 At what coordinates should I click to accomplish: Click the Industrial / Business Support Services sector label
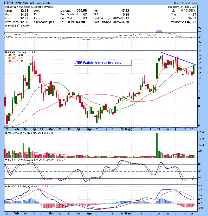pos(29,7)
